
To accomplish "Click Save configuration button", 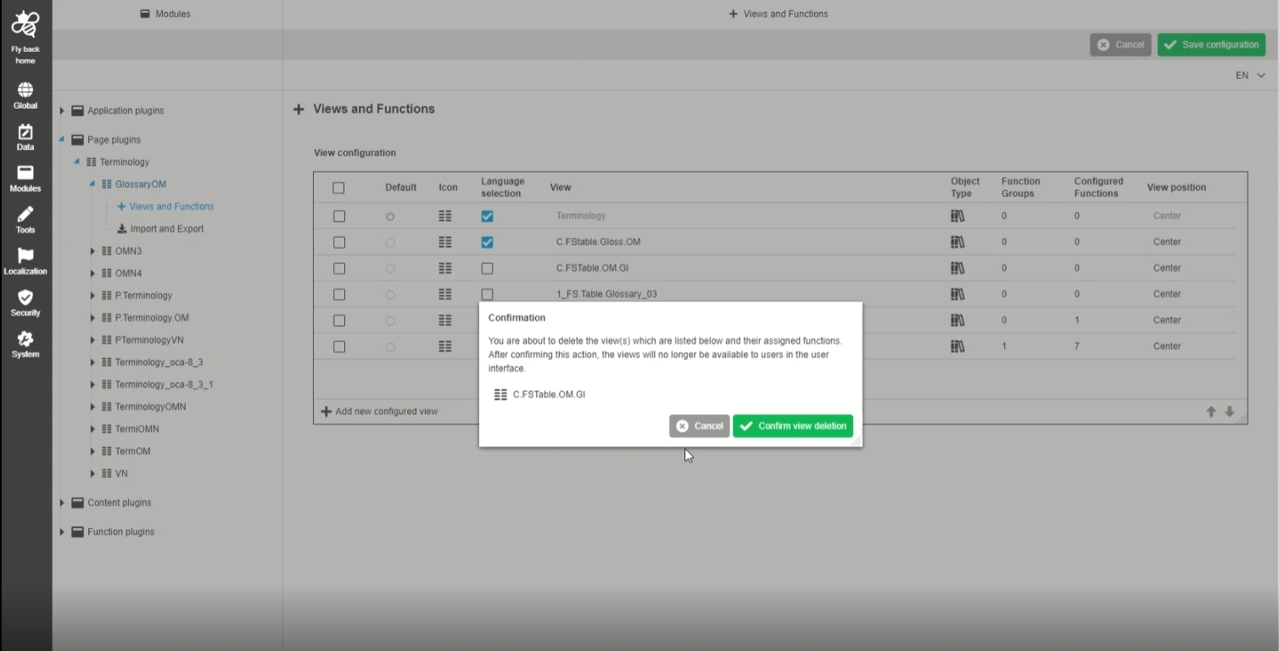I will [x=1211, y=45].
